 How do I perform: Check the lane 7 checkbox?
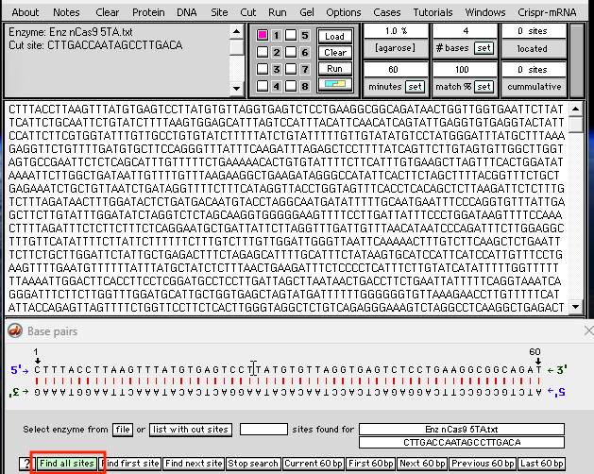coord(291,69)
